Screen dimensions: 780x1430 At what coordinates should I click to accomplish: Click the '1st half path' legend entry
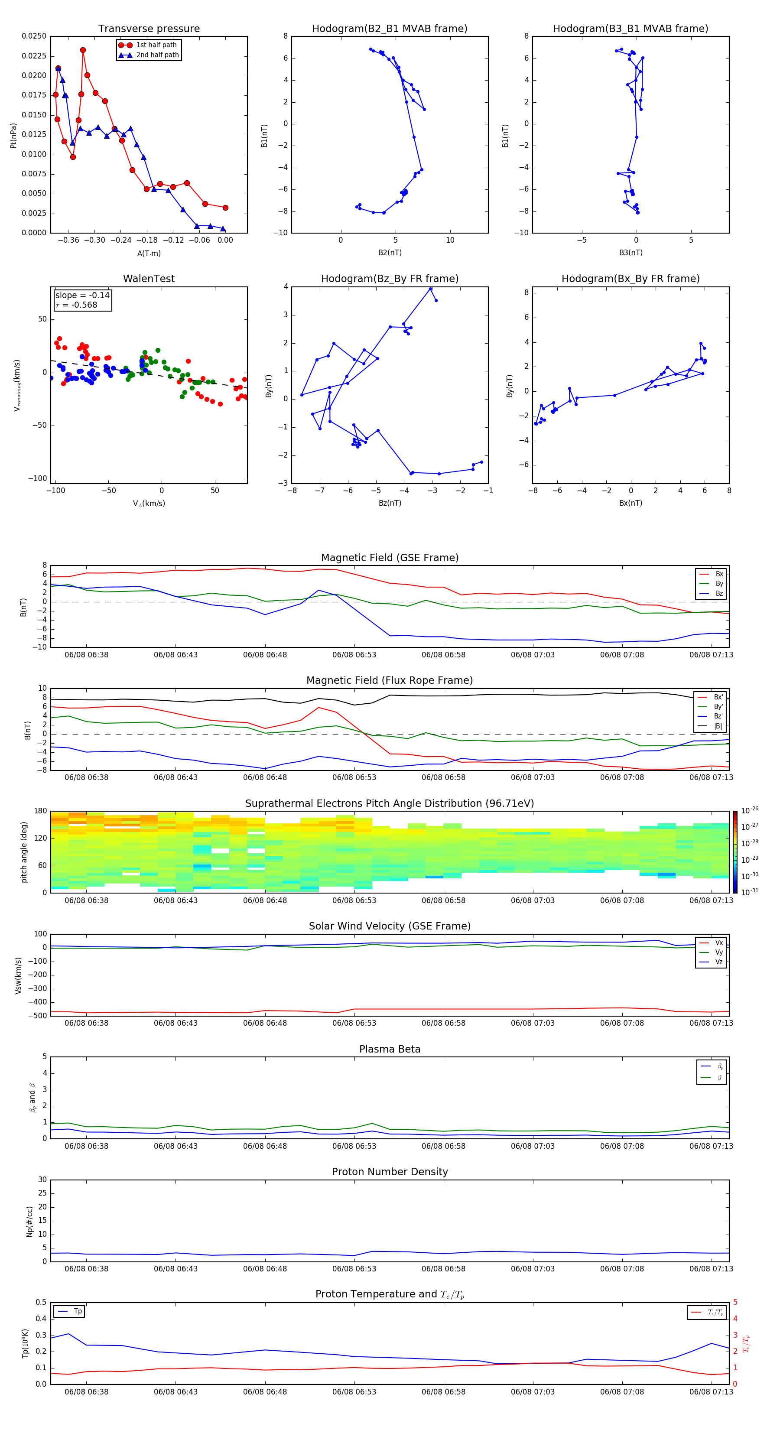[x=148, y=45]
